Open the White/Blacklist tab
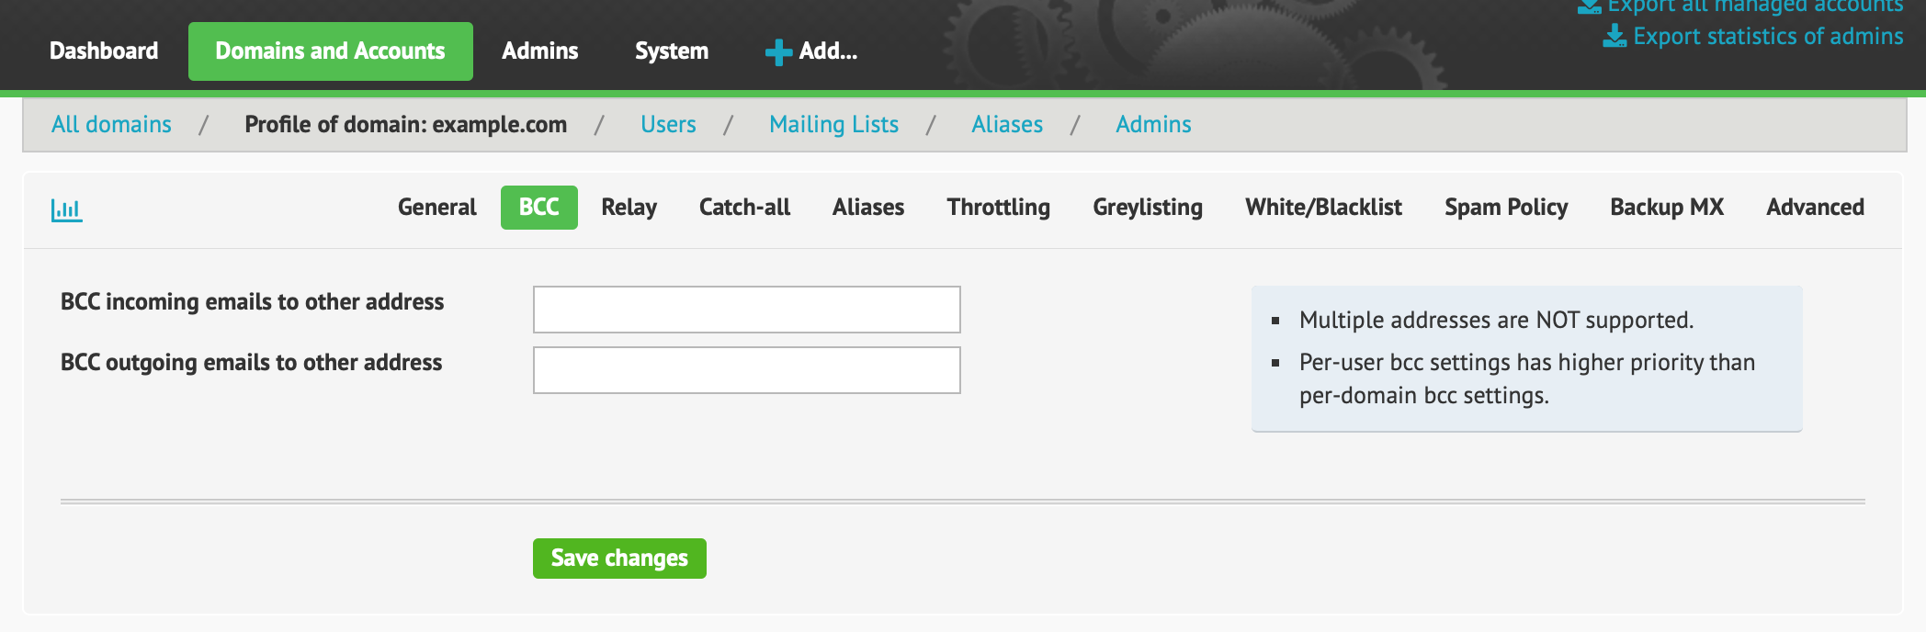The image size is (1926, 632). point(1324,208)
